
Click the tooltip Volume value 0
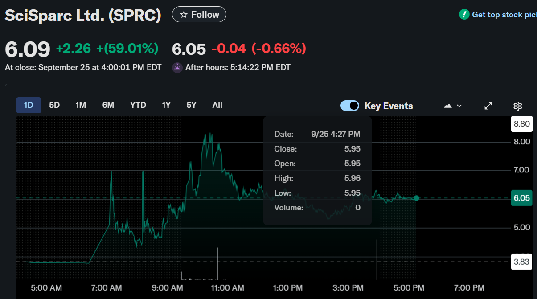pos(358,208)
